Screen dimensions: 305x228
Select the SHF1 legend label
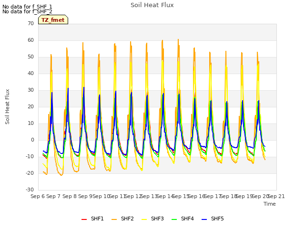coord(97,218)
